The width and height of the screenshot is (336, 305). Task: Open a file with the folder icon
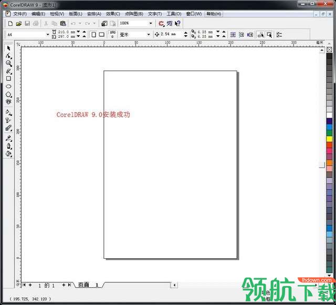coord(19,24)
